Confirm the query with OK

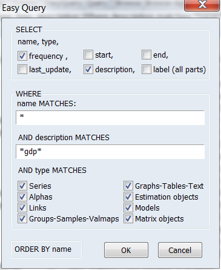tap(126, 250)
